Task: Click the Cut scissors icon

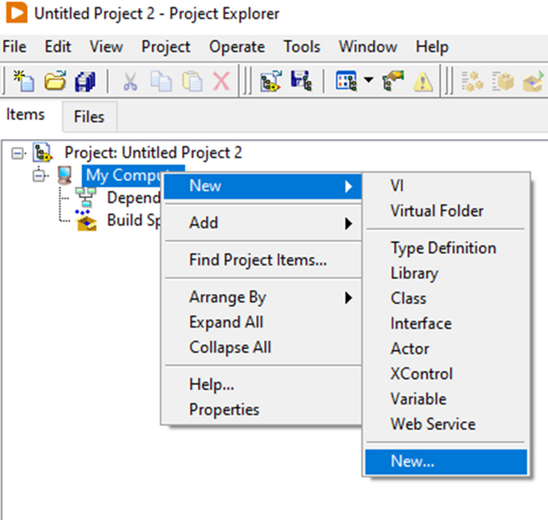Action: tap(130, 81)
